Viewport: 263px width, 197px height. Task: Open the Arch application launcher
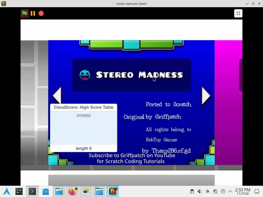click(x=7, y=191)
